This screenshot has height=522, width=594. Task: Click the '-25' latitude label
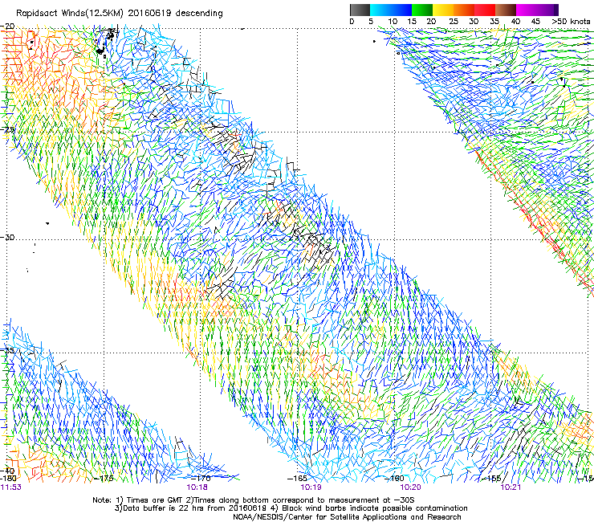pos(7,129)
